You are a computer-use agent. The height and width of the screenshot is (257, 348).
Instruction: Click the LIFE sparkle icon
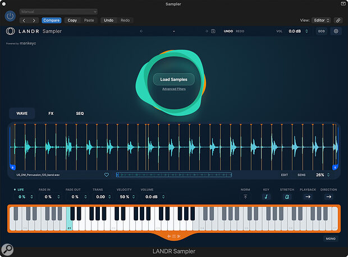pyautogui.click(x=15, y=190)
